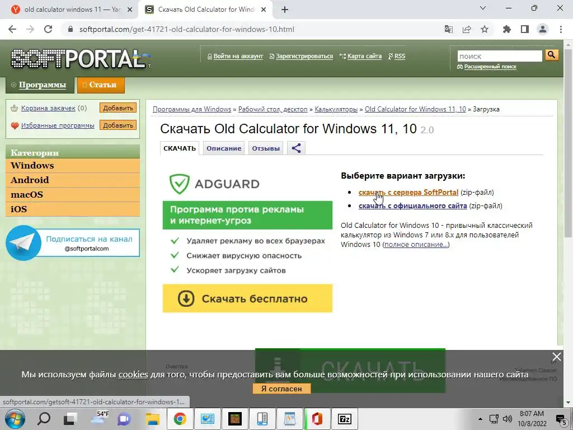Open 'Избранные программы' link
The image size is (573, 430).
pos(58,125)
